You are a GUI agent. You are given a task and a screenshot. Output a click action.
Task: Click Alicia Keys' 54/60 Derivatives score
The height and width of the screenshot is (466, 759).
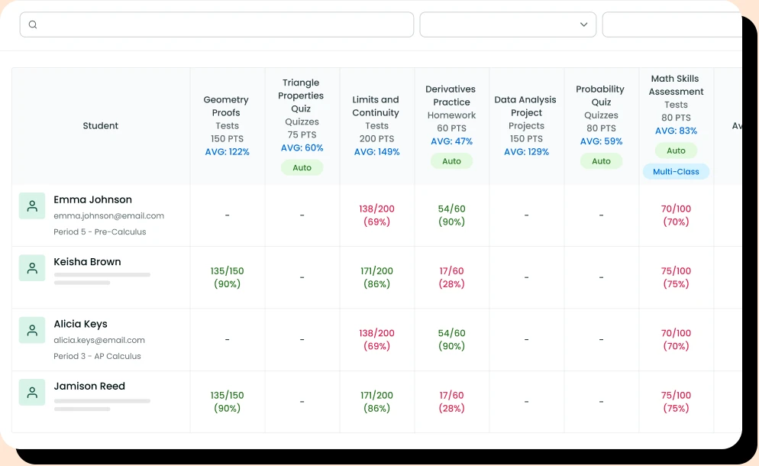(451, 340)
